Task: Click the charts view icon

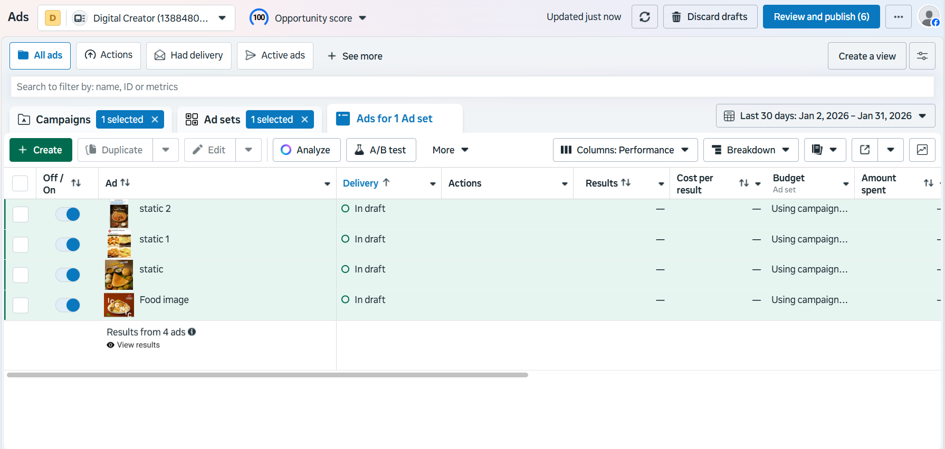Action: 922,150
